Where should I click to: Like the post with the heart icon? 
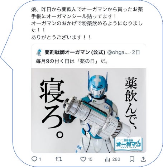[83, 159]
